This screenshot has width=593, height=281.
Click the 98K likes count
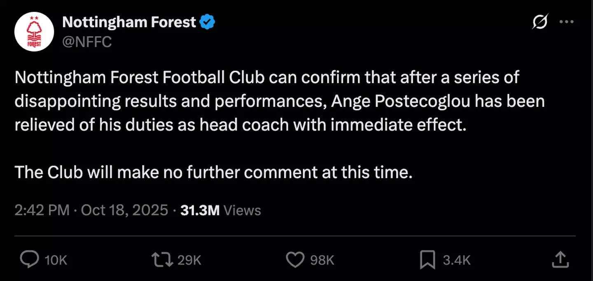pos(322,260)
